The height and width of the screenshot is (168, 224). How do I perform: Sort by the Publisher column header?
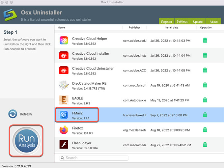[134, 28]
